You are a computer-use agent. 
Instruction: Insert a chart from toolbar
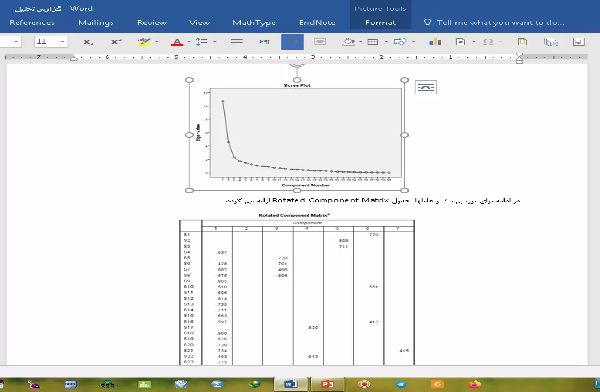click(x=435, y=42)
